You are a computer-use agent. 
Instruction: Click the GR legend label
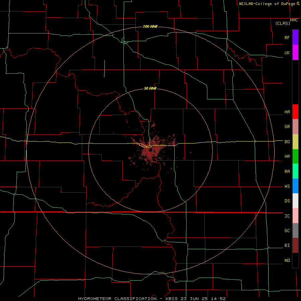point(287,127)
